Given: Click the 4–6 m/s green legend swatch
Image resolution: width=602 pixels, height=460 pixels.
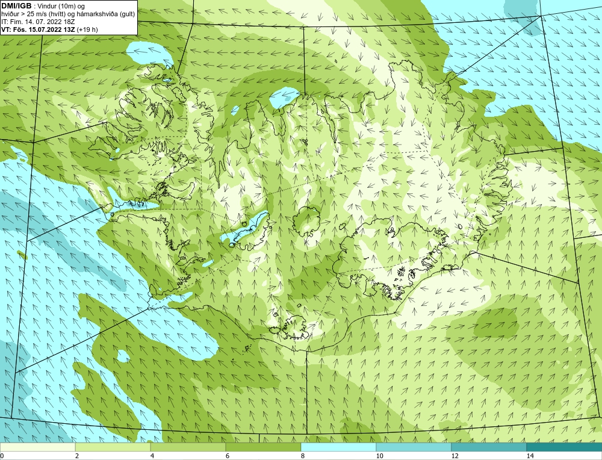Looking at the screenshot, I should [188, 447].
